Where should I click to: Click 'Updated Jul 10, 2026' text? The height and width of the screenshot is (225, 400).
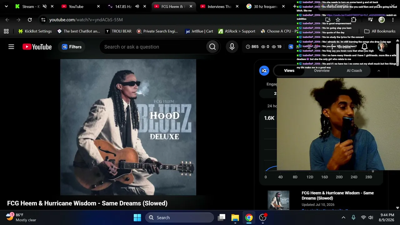318,205
